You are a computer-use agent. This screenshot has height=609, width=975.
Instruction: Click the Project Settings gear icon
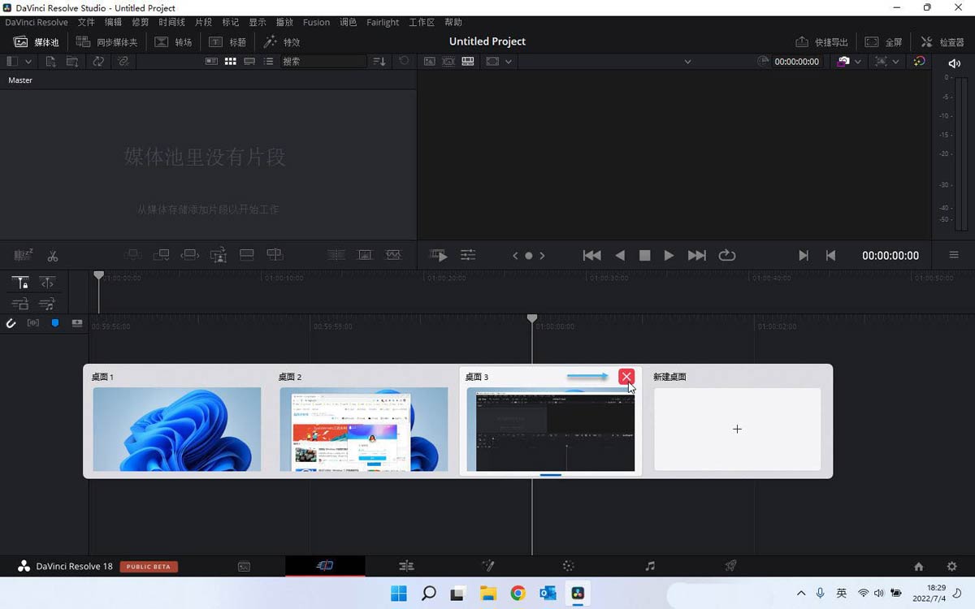[x=951, y=566]
